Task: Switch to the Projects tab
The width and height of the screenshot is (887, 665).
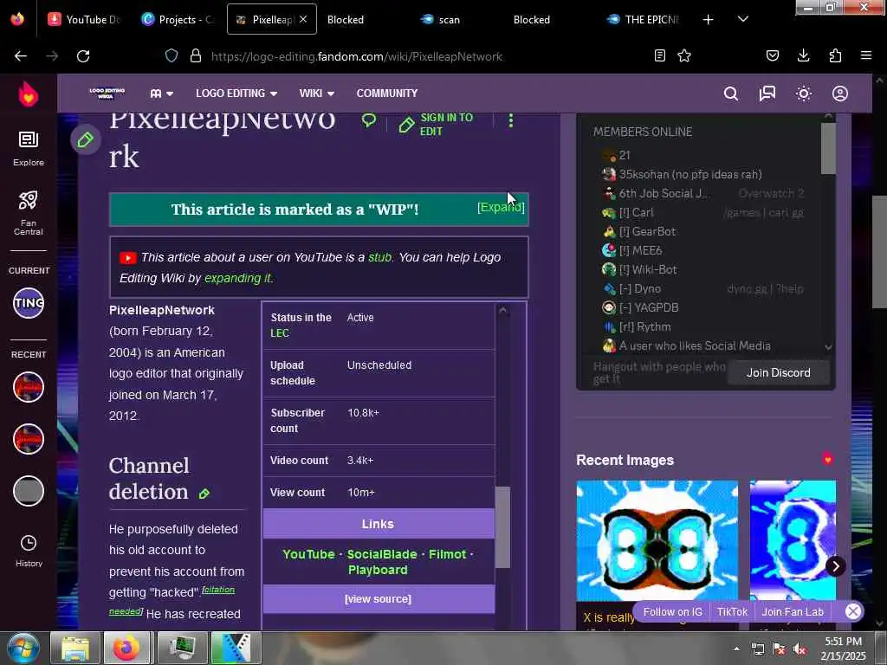Action: coord(178,19)
